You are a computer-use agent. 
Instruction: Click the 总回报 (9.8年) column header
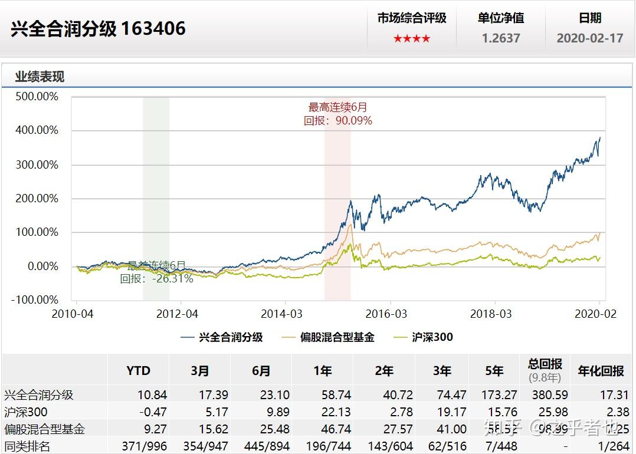pos(545,370)
